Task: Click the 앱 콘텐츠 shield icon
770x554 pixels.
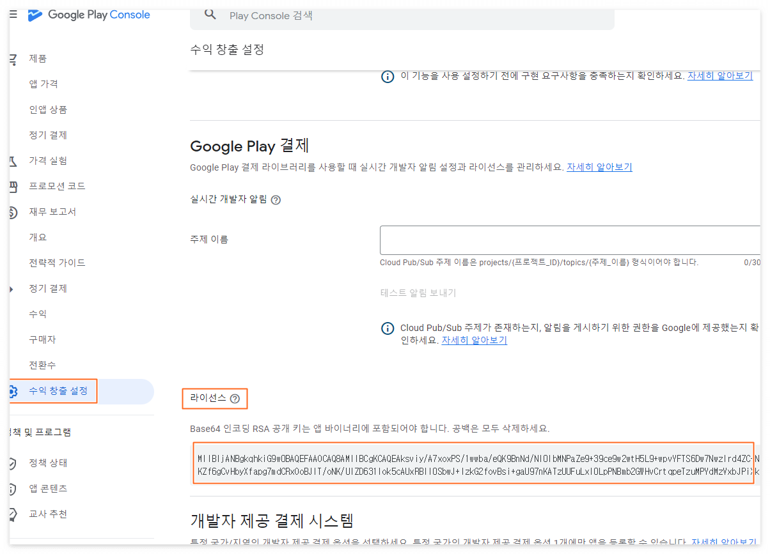Action: pyautogui.click(x=13, y=489)
